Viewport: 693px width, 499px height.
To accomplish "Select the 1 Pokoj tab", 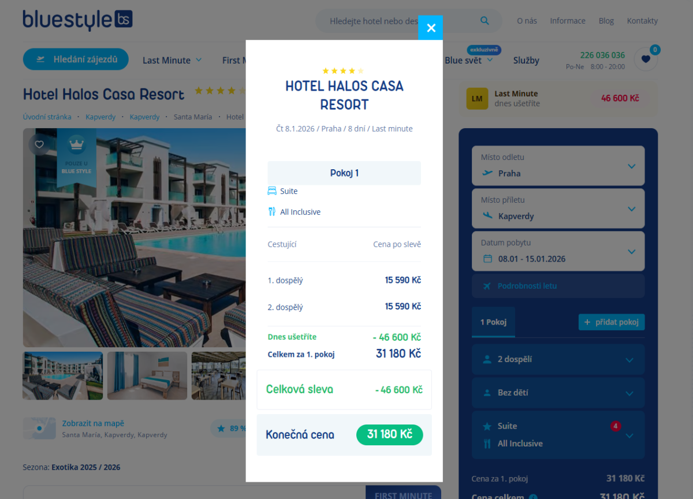I will (x=493, y=322).
